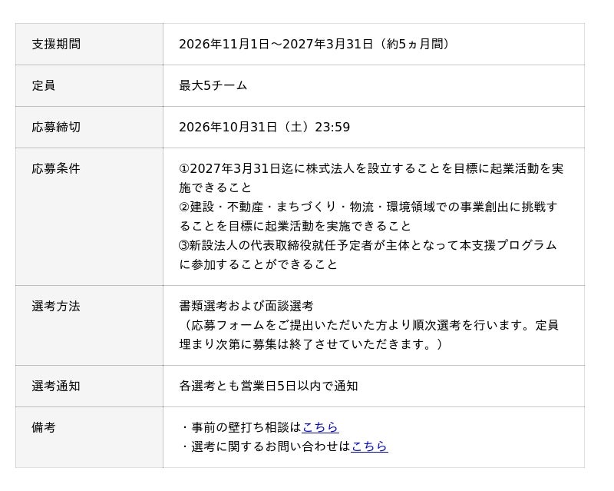Open the 選考に関するお問い合わせ こちら link
The height and width of the screenshot is (491, 614).
tap(369, 446)
